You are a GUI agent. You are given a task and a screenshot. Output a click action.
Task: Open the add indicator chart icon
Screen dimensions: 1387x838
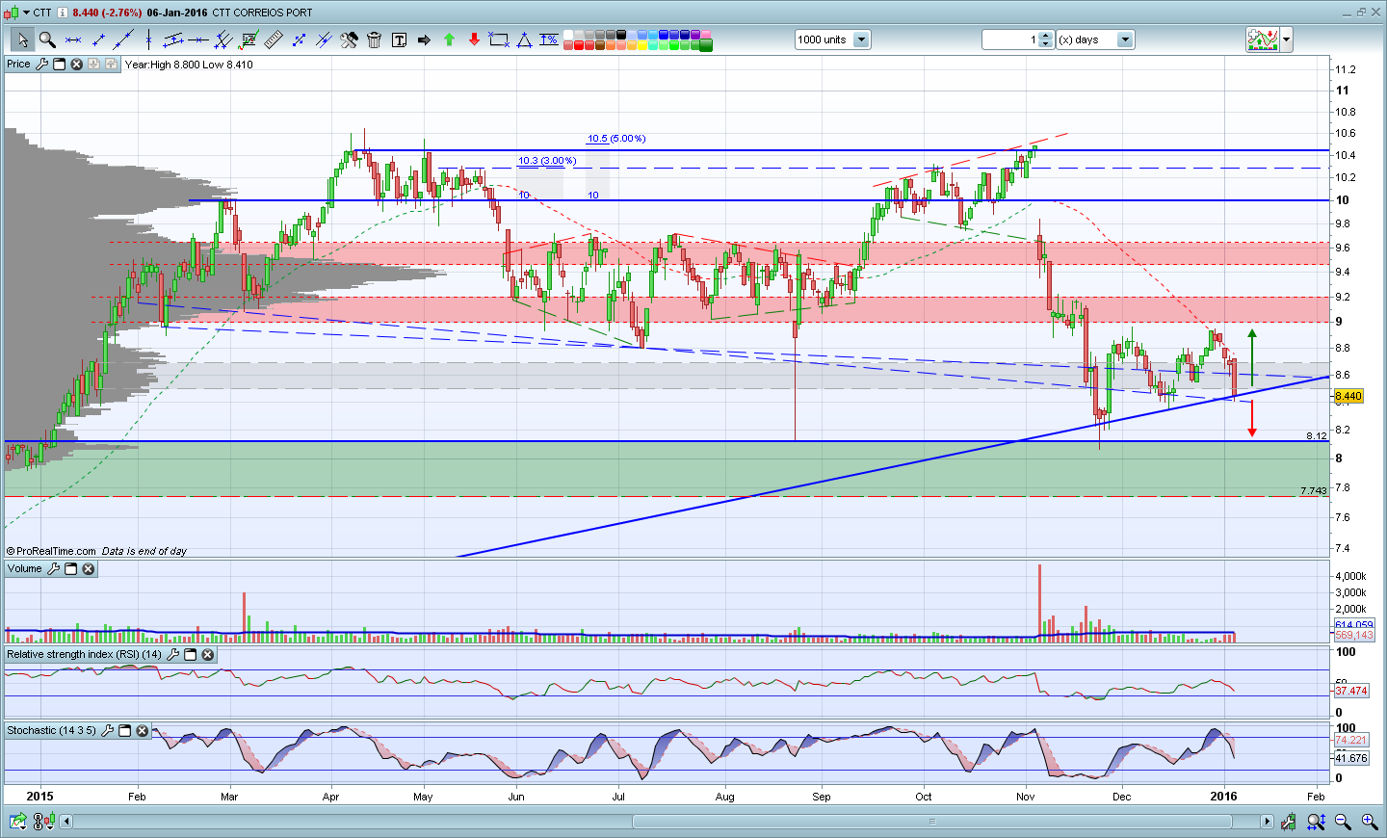pyautogui.click(x=1262, y=39)
